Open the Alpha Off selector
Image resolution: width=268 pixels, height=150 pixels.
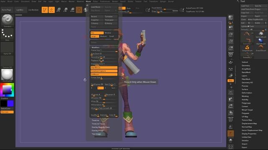click(x=7, y=48)
